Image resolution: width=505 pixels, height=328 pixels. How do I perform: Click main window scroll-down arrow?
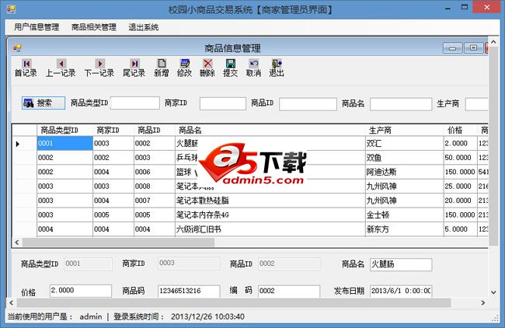pyautogui.click(x=493, y=292)
